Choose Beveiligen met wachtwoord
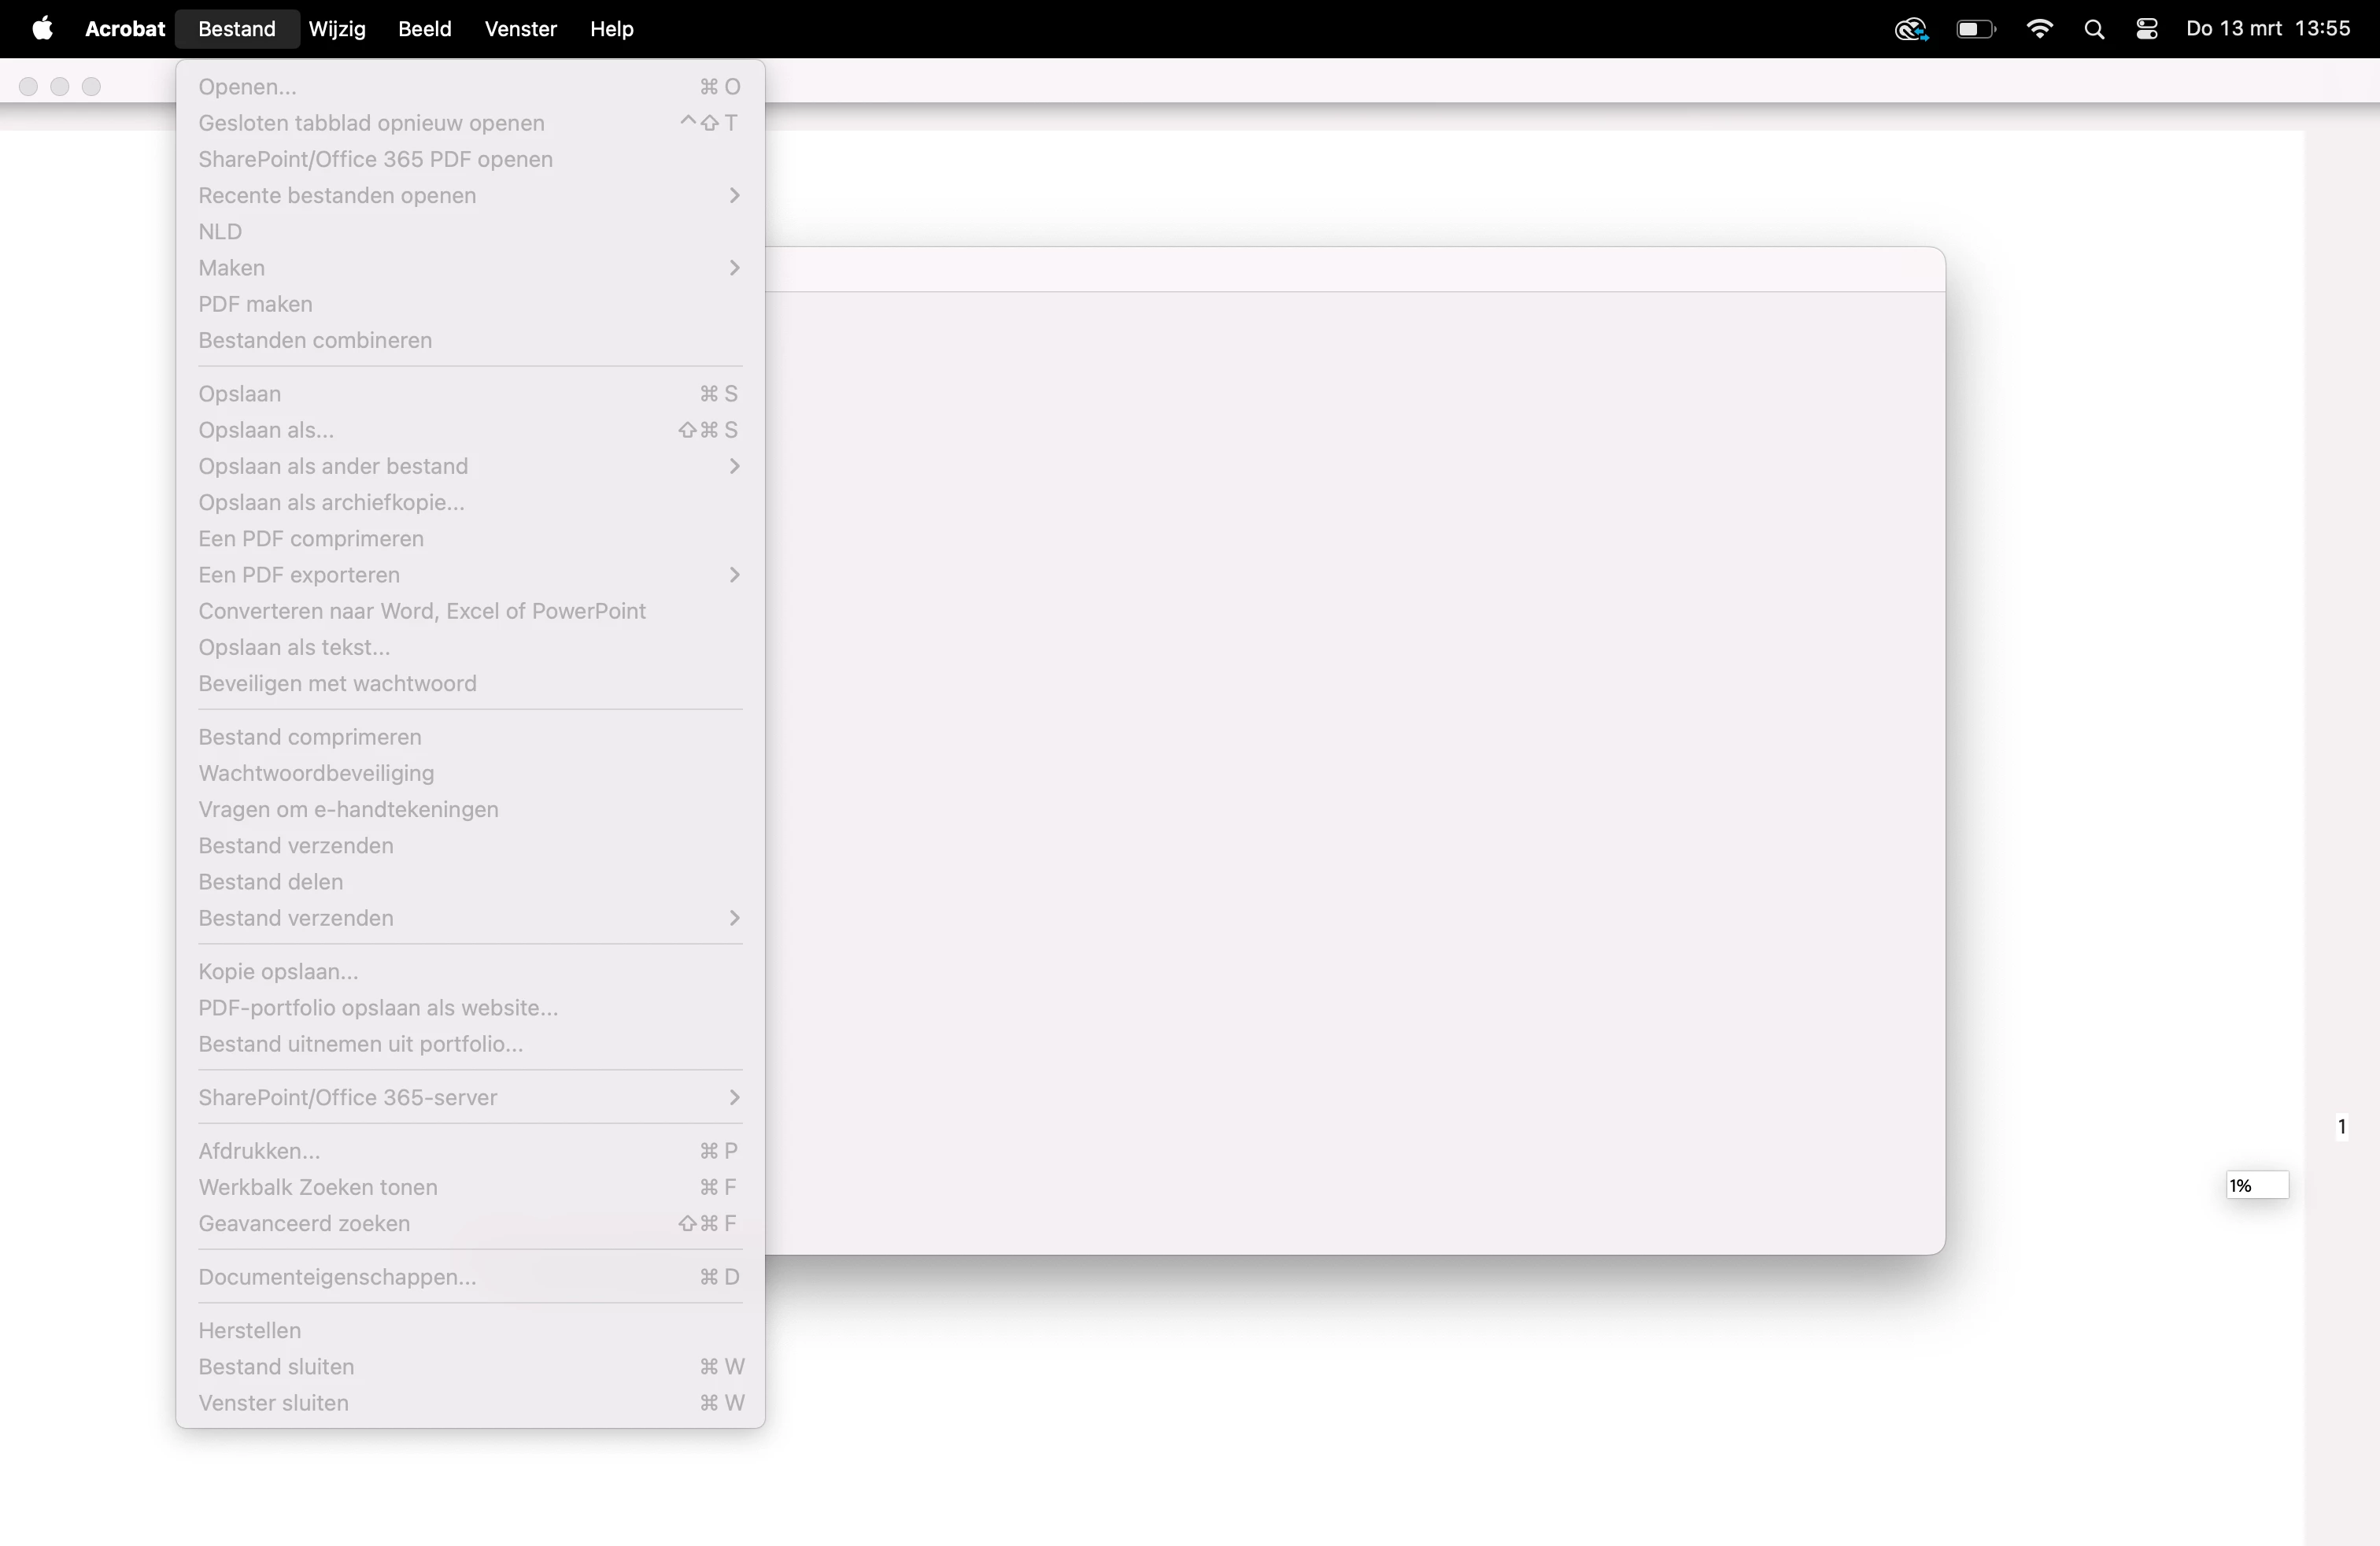Screen dimensions: 2380x1546 coord(337,683)
